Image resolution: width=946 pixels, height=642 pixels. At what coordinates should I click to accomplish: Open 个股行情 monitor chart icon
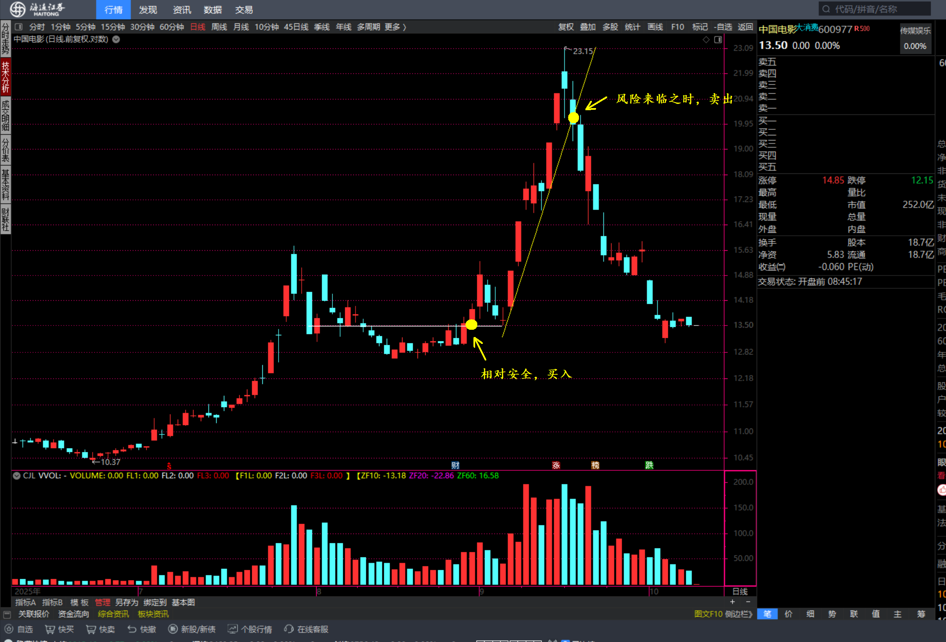point(232,629)
